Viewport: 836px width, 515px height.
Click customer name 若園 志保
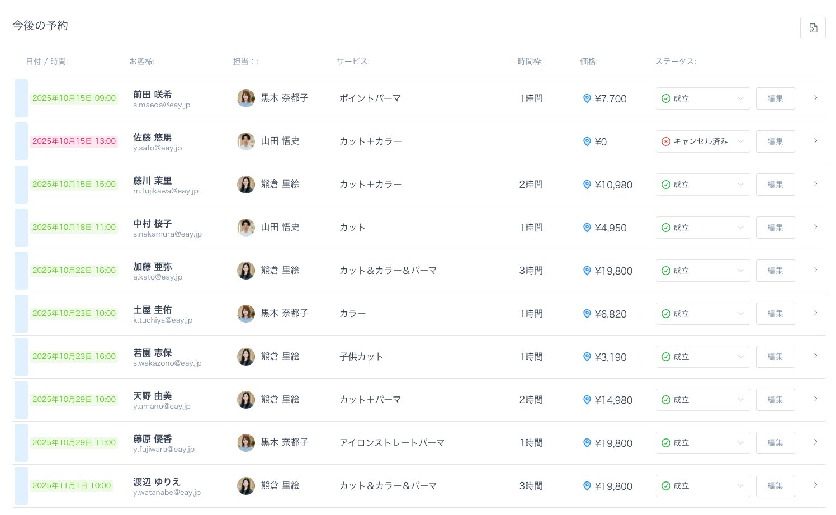(x=153, y=353)
